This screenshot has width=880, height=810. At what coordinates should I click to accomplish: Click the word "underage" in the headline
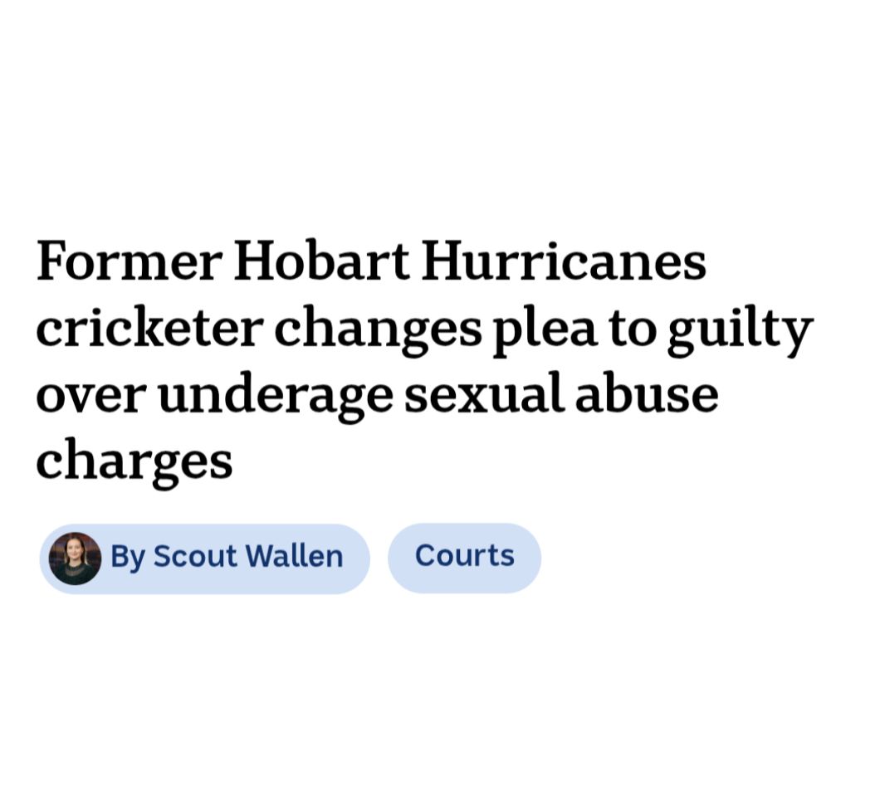click(276, 398)
